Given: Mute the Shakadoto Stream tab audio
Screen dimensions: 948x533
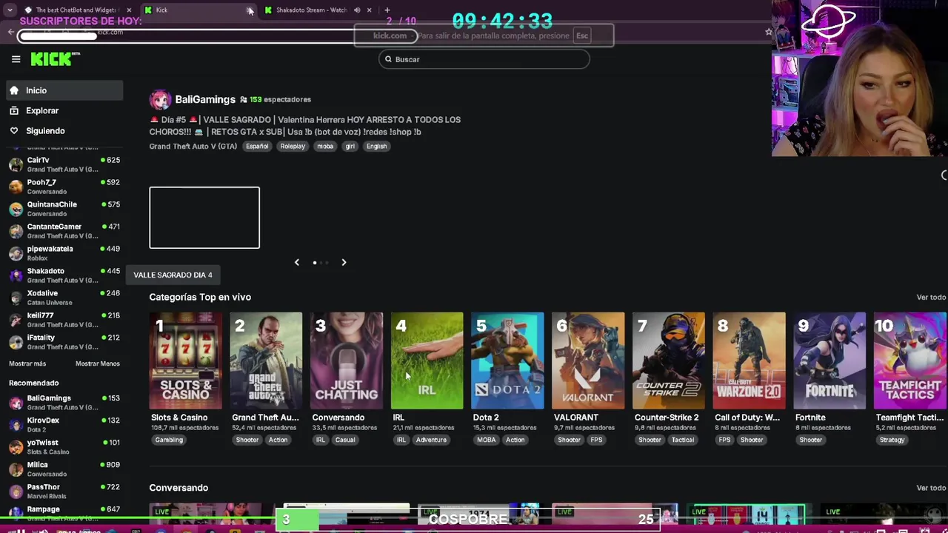Looking at the screenshot, I should [x=357, y=10].
